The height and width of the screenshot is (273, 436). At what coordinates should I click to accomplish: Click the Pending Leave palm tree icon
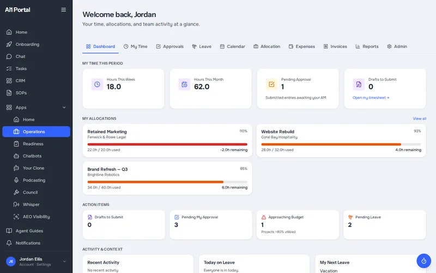click(x=350, y=217)
